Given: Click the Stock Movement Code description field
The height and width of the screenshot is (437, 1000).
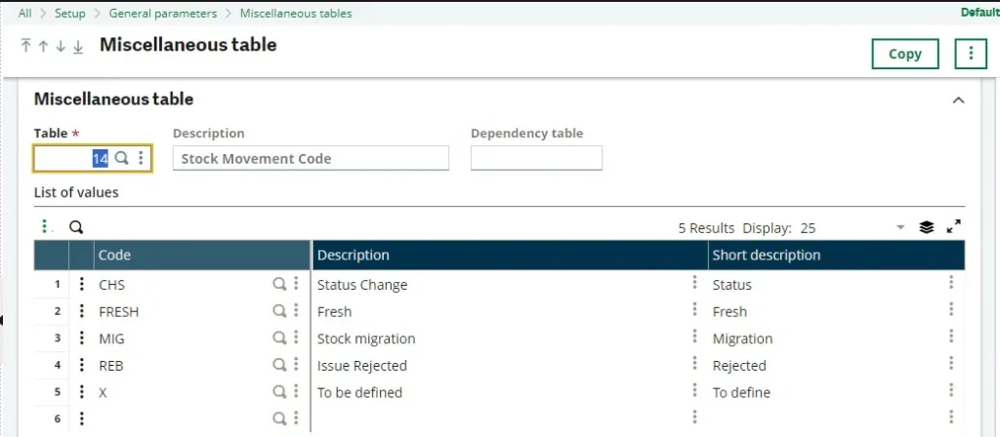Looking at the screenshot, I should [x=311, y=158].
